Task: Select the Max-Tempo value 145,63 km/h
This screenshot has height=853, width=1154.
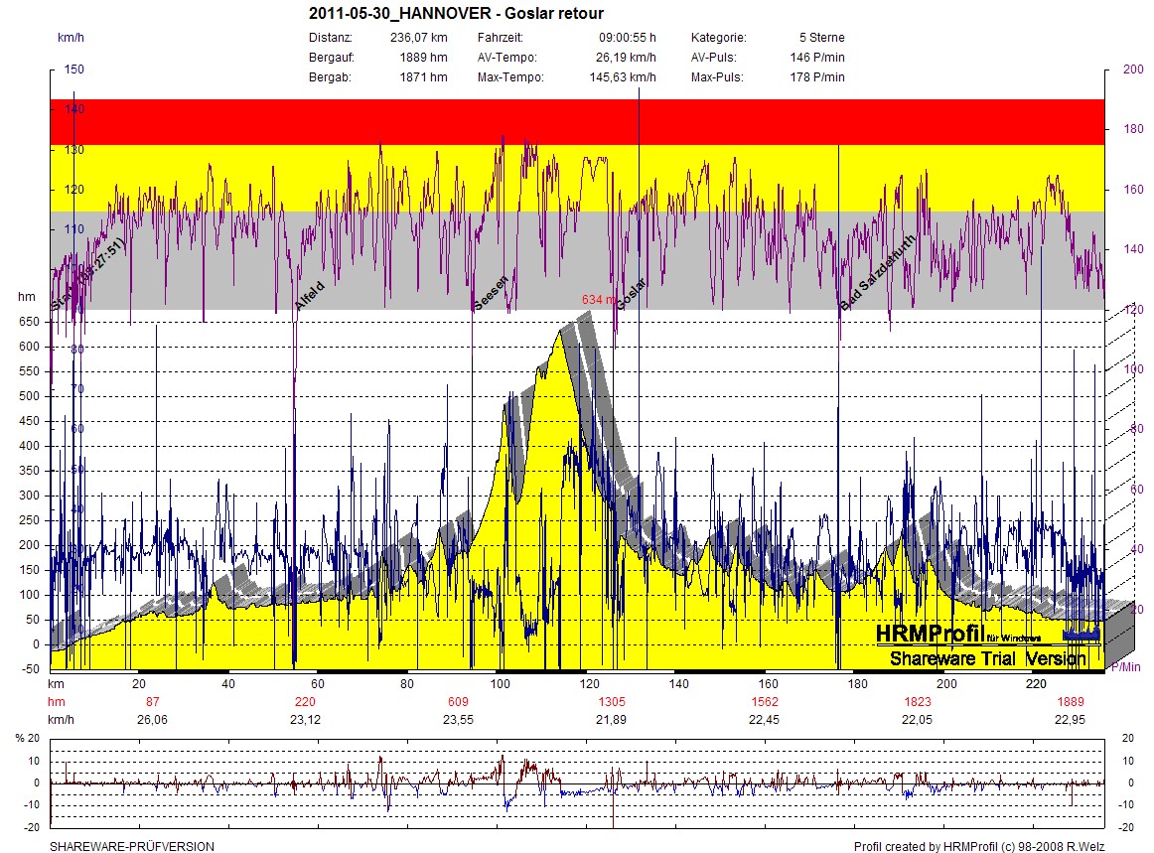Action: tap(622, 77)
